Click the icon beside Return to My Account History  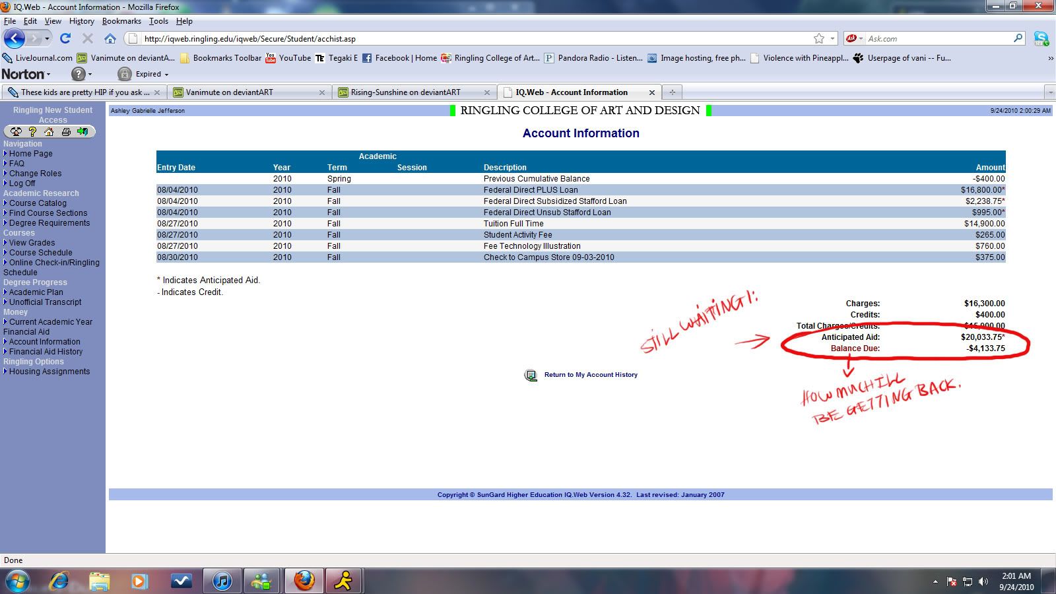[x=531, y=375]
